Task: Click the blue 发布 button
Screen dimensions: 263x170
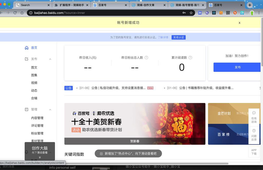Action: click(237, 67)
